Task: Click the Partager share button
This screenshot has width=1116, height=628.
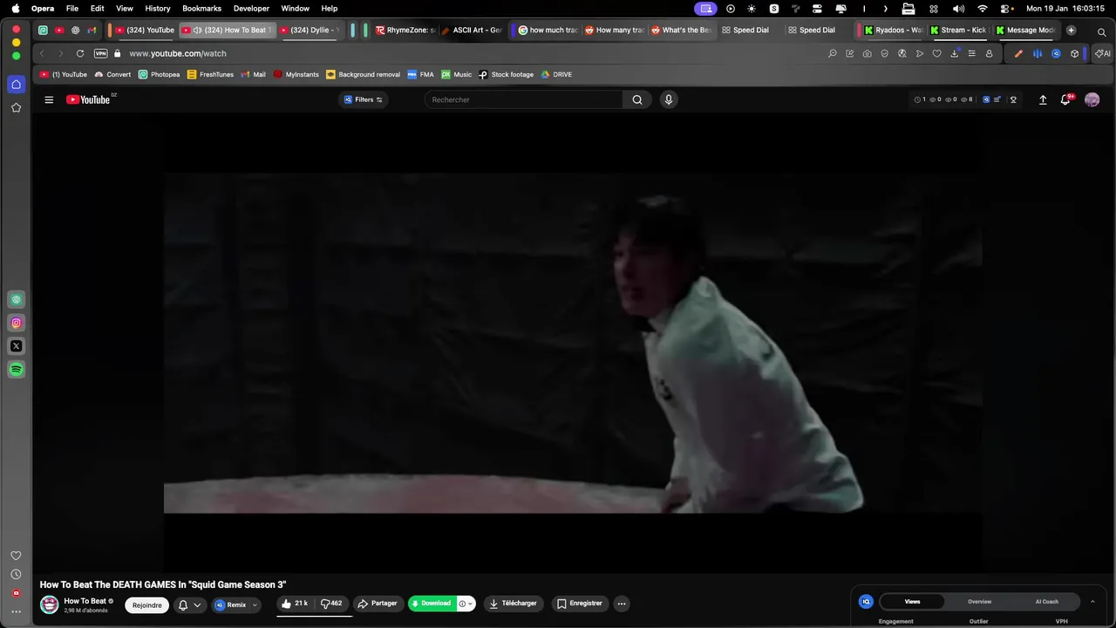Action: pyautogui.click(x=377, y=604)
